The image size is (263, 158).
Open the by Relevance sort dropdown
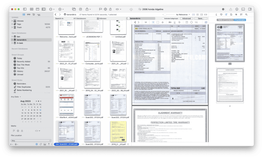[x=183, y=15]
